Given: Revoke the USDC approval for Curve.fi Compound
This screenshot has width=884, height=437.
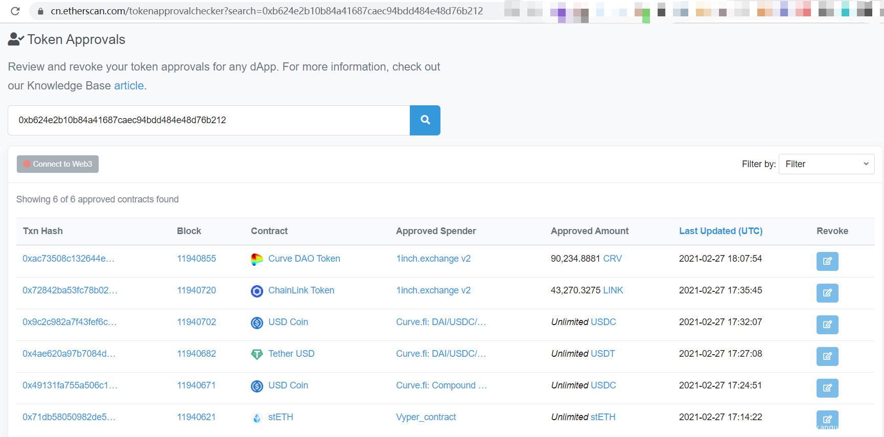Looking at the screenshot, I should [x=827, y=388].
